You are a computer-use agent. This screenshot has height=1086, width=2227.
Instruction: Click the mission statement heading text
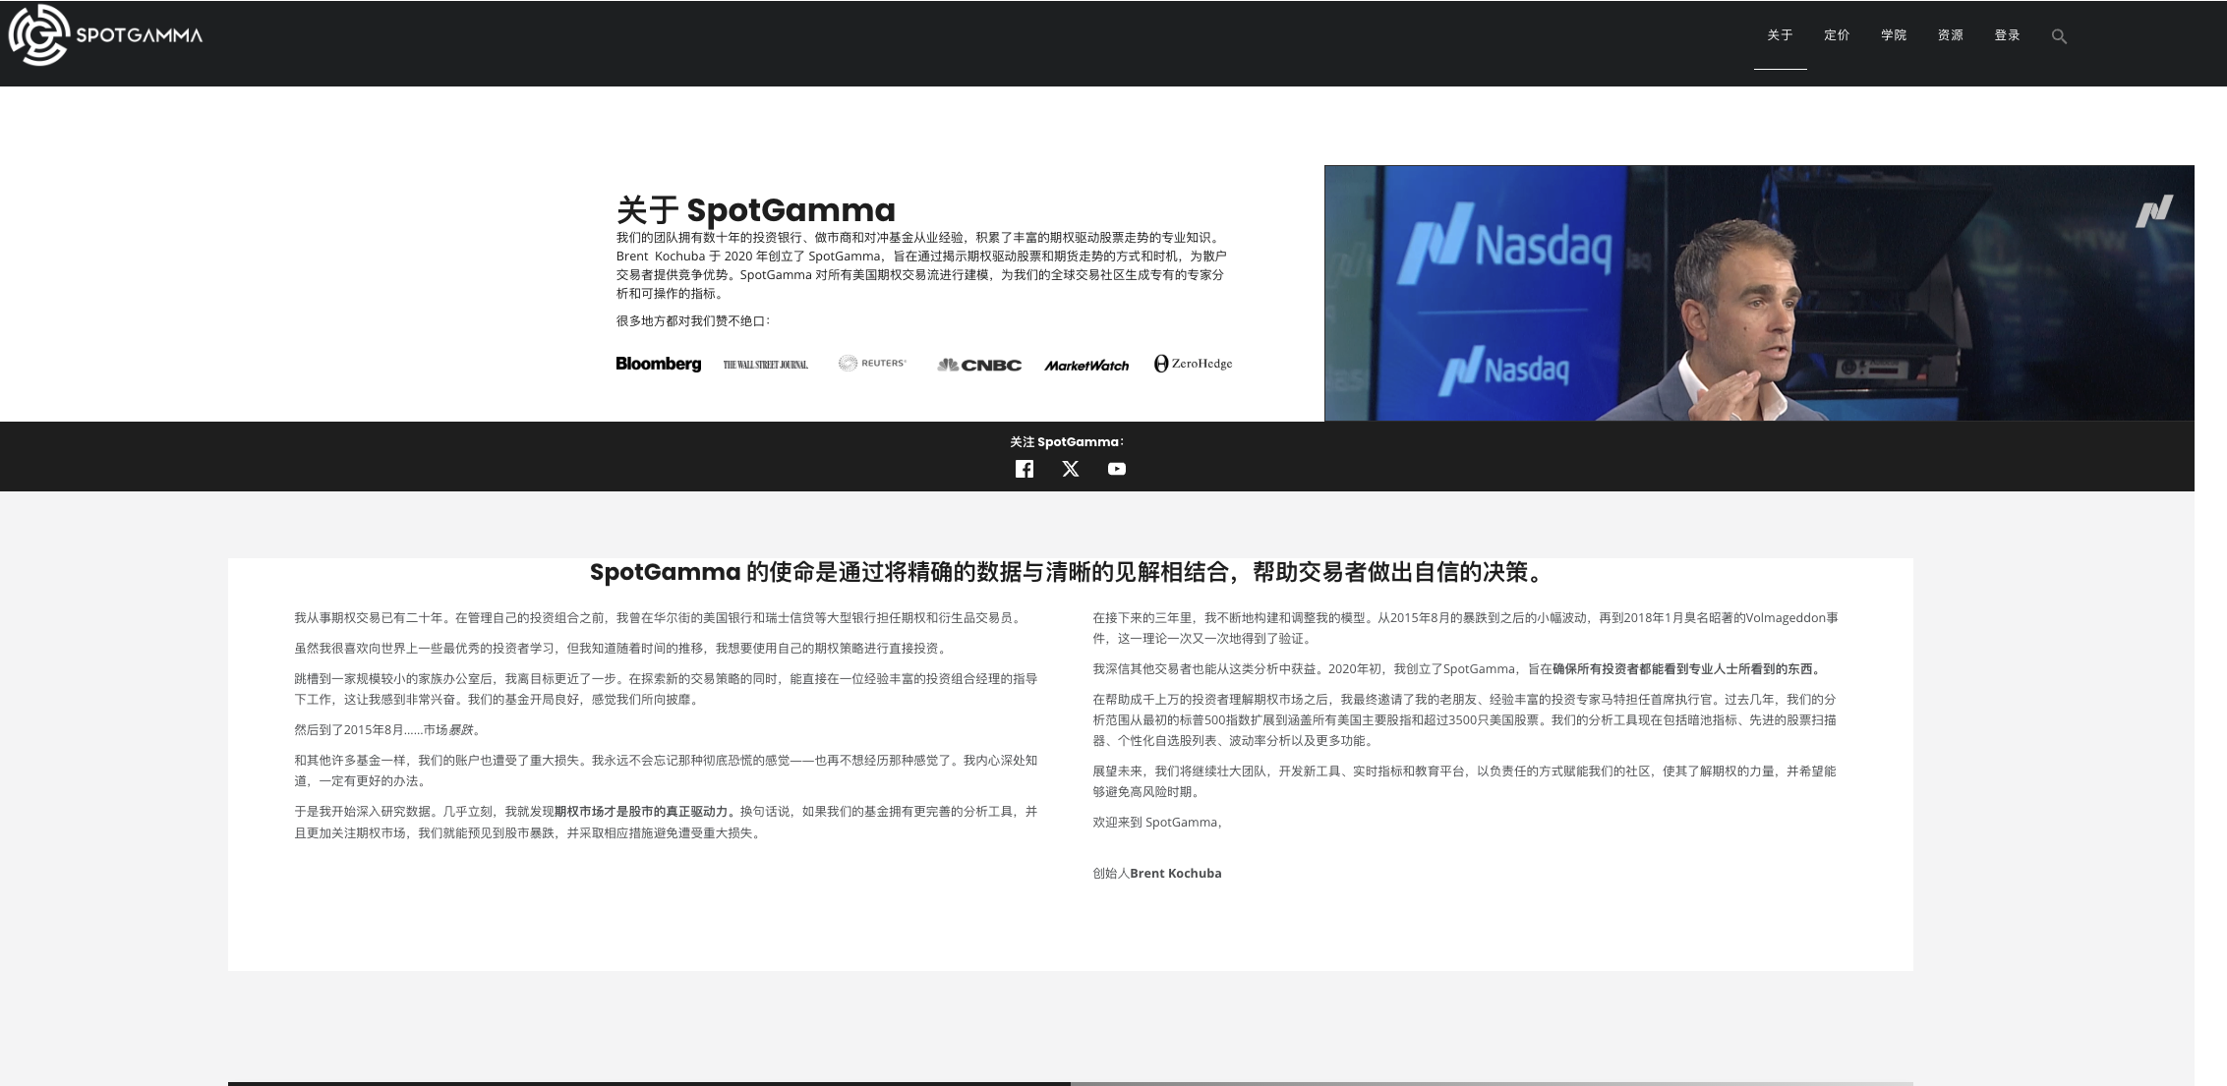[1070, 572]
